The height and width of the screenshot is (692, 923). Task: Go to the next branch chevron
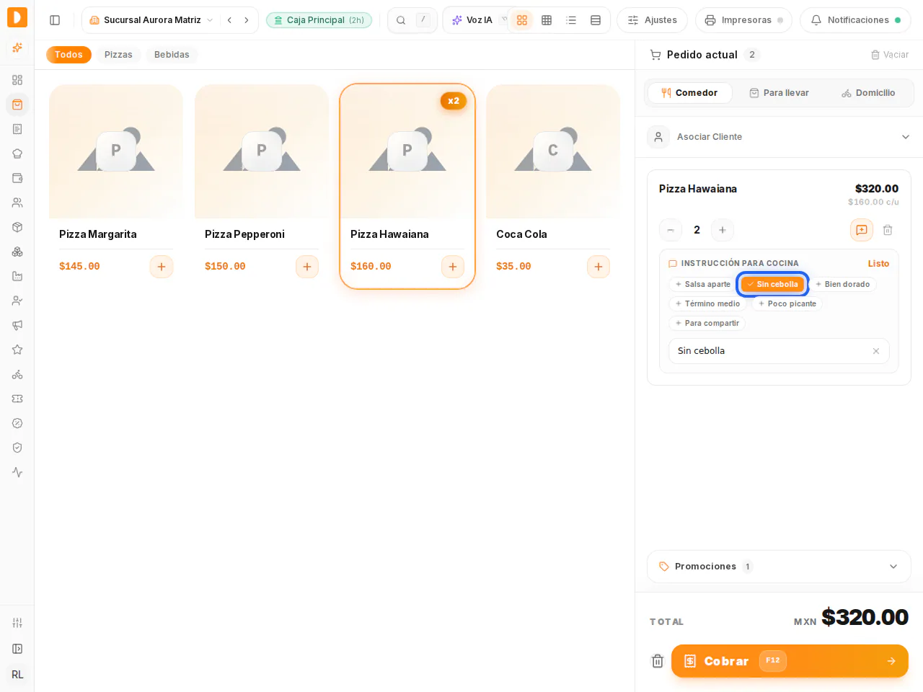coord(247,20)
